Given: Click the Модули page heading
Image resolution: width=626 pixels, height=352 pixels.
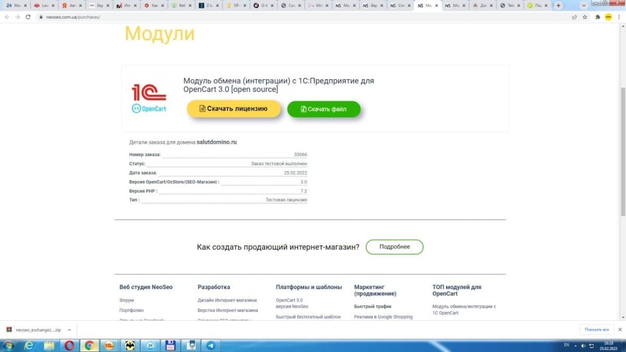Looking at the screenshot, I should (x=160, y=34).
